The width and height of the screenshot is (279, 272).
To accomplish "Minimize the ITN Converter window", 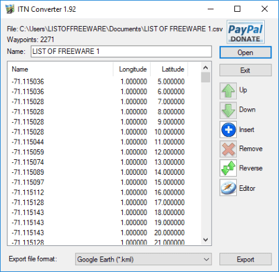I will tap(211, 9).
